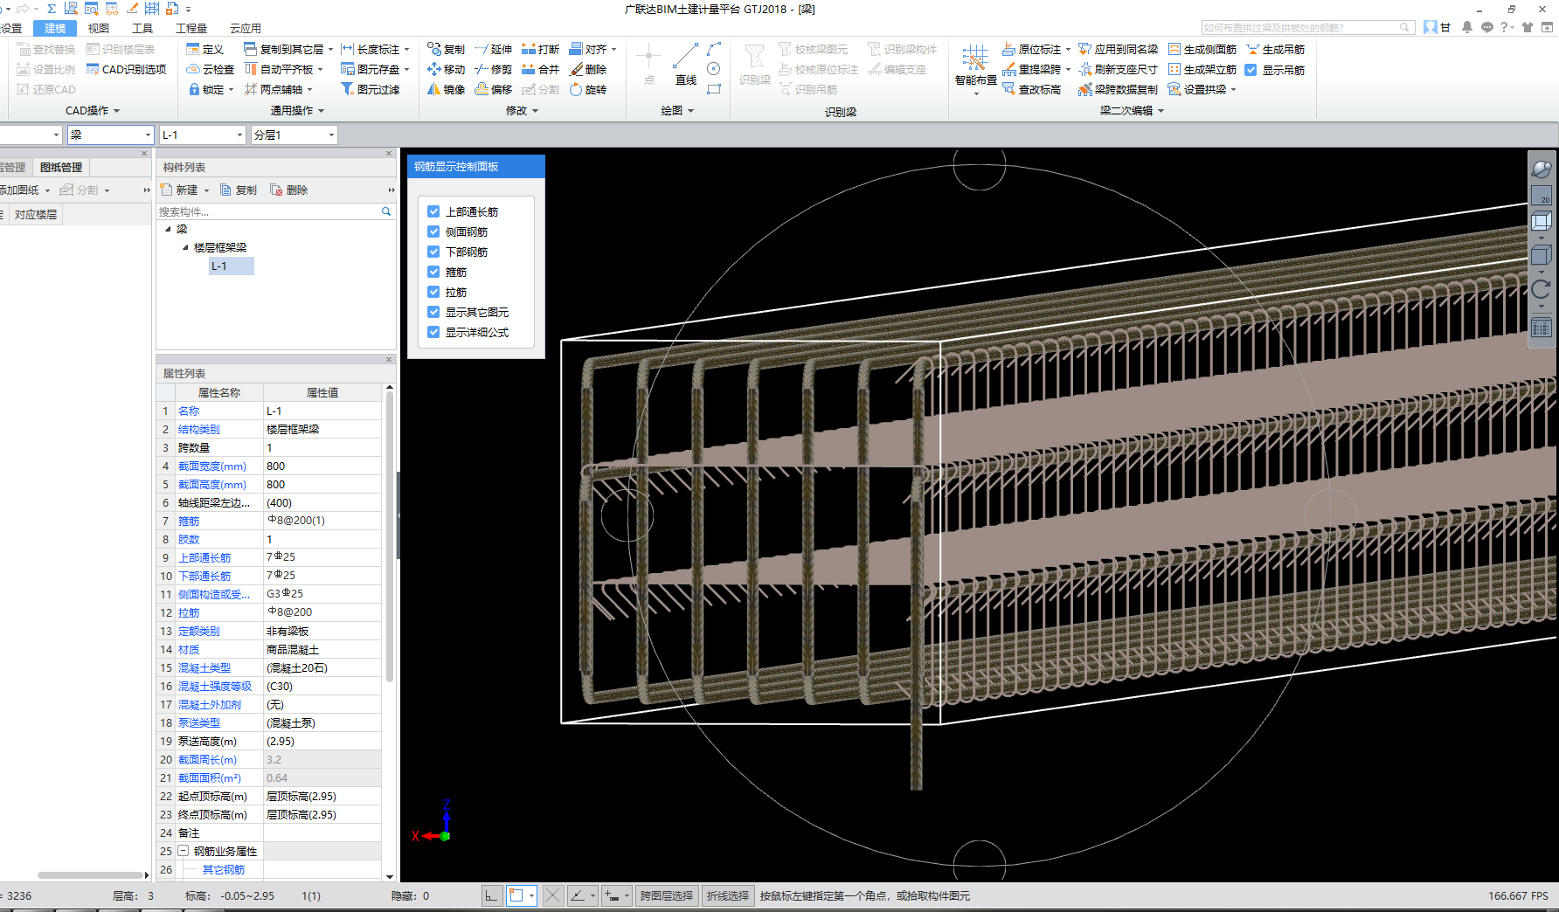Click 应用到同名梁 apply to same-name beams
1559x912 pixels.
(x=1118, y=49)
